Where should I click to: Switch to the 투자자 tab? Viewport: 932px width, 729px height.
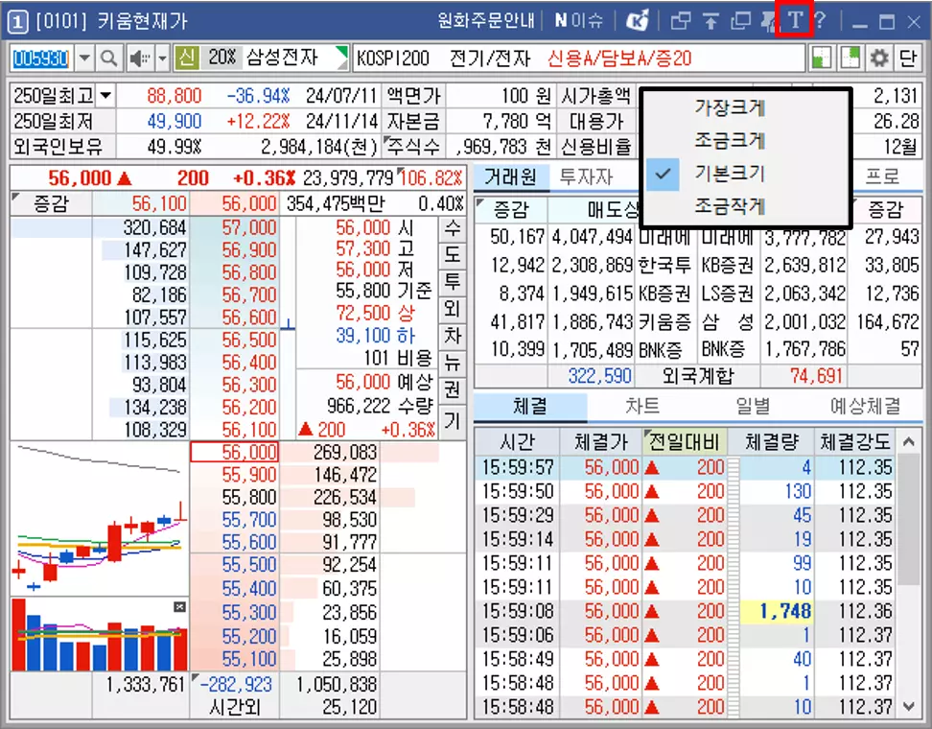[587, 177]
